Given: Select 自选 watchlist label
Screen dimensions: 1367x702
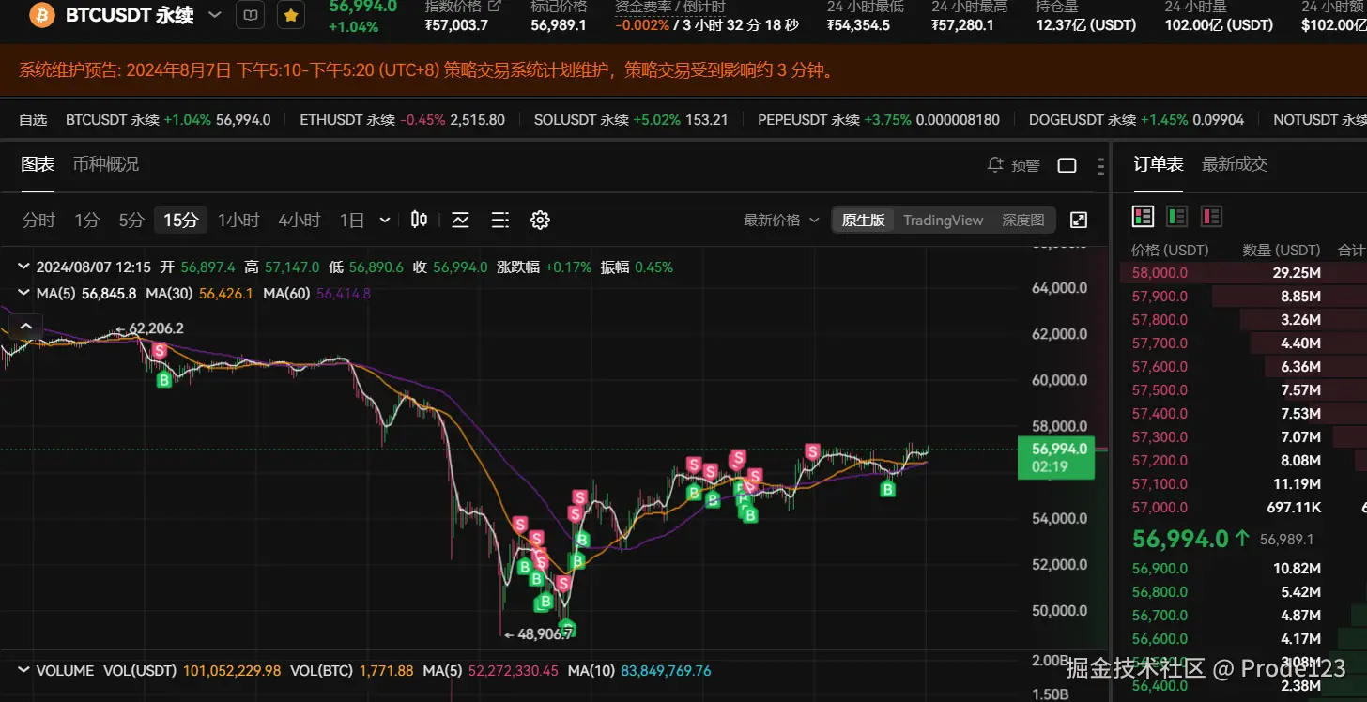Looking at the screenshot, I should coord(33,119).
